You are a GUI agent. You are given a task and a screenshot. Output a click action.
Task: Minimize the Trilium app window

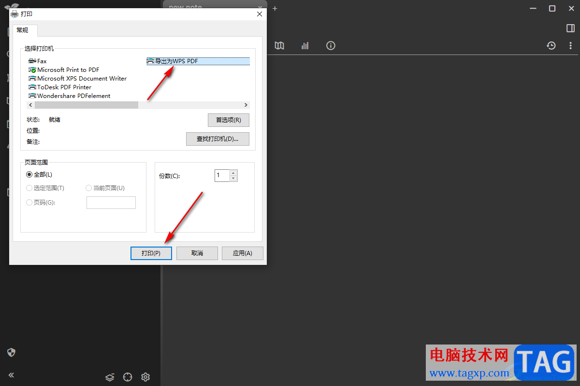click(533, 8)
